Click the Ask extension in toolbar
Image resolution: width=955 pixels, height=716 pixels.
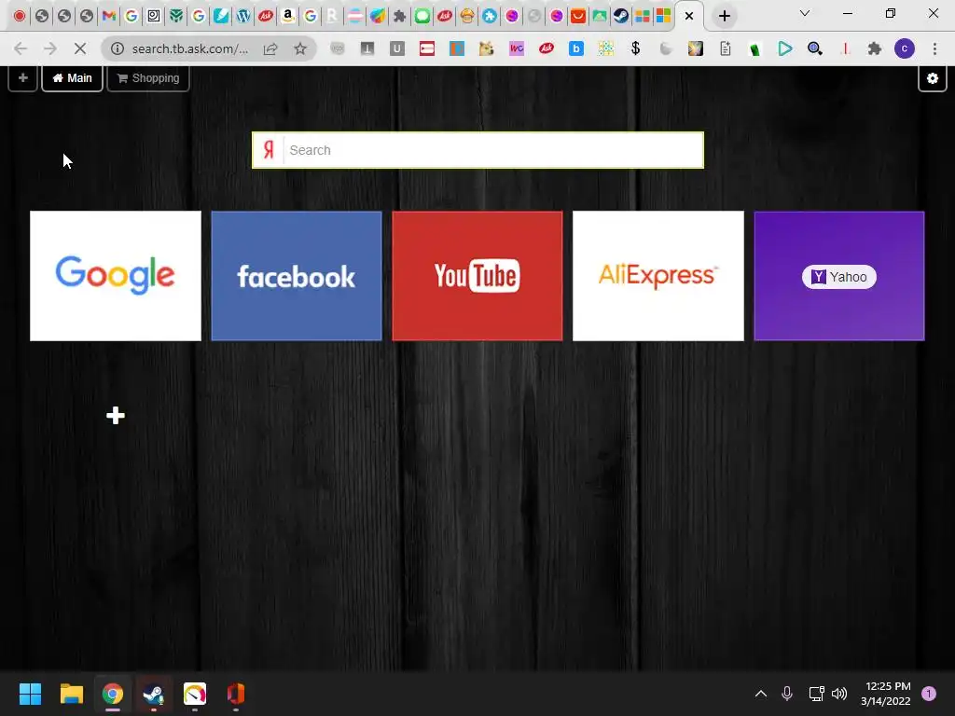547,48
